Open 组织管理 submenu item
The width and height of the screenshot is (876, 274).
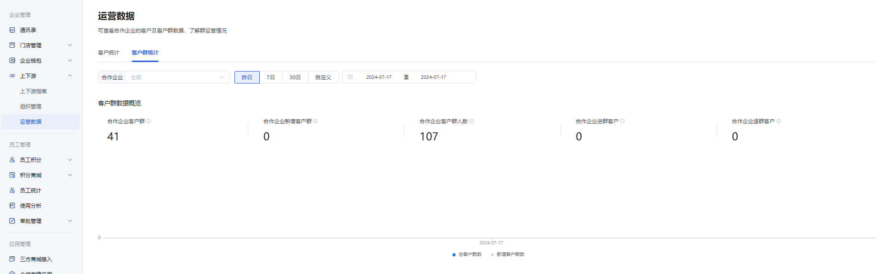[31, 106]
